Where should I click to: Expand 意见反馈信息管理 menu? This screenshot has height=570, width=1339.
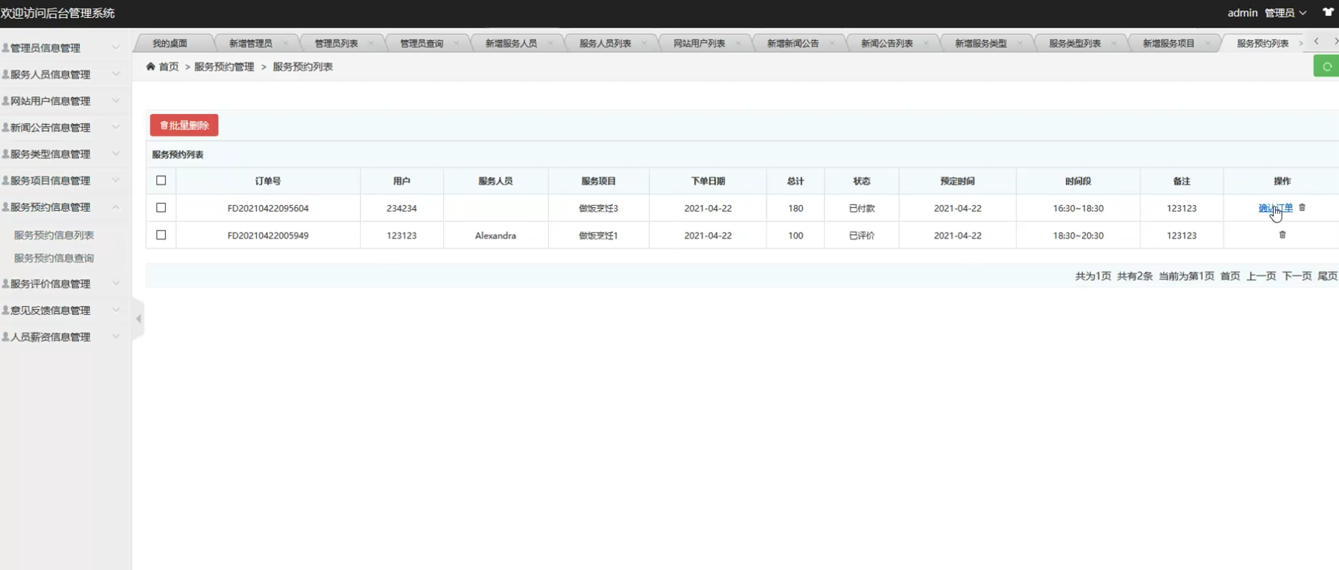(x=65, y=310)
